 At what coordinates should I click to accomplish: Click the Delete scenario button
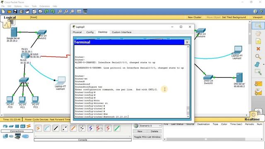pyautogui.click(x=154, y=131)
